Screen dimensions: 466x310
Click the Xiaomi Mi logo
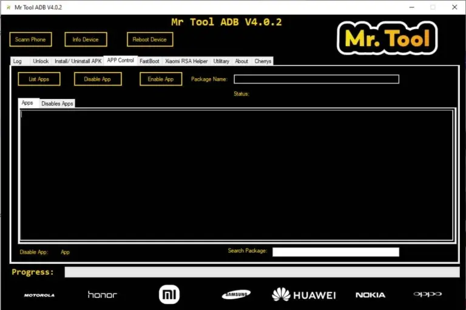click(169, 295)
